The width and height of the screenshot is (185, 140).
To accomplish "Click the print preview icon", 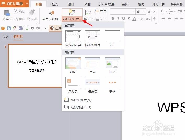I will click(26, 28).
